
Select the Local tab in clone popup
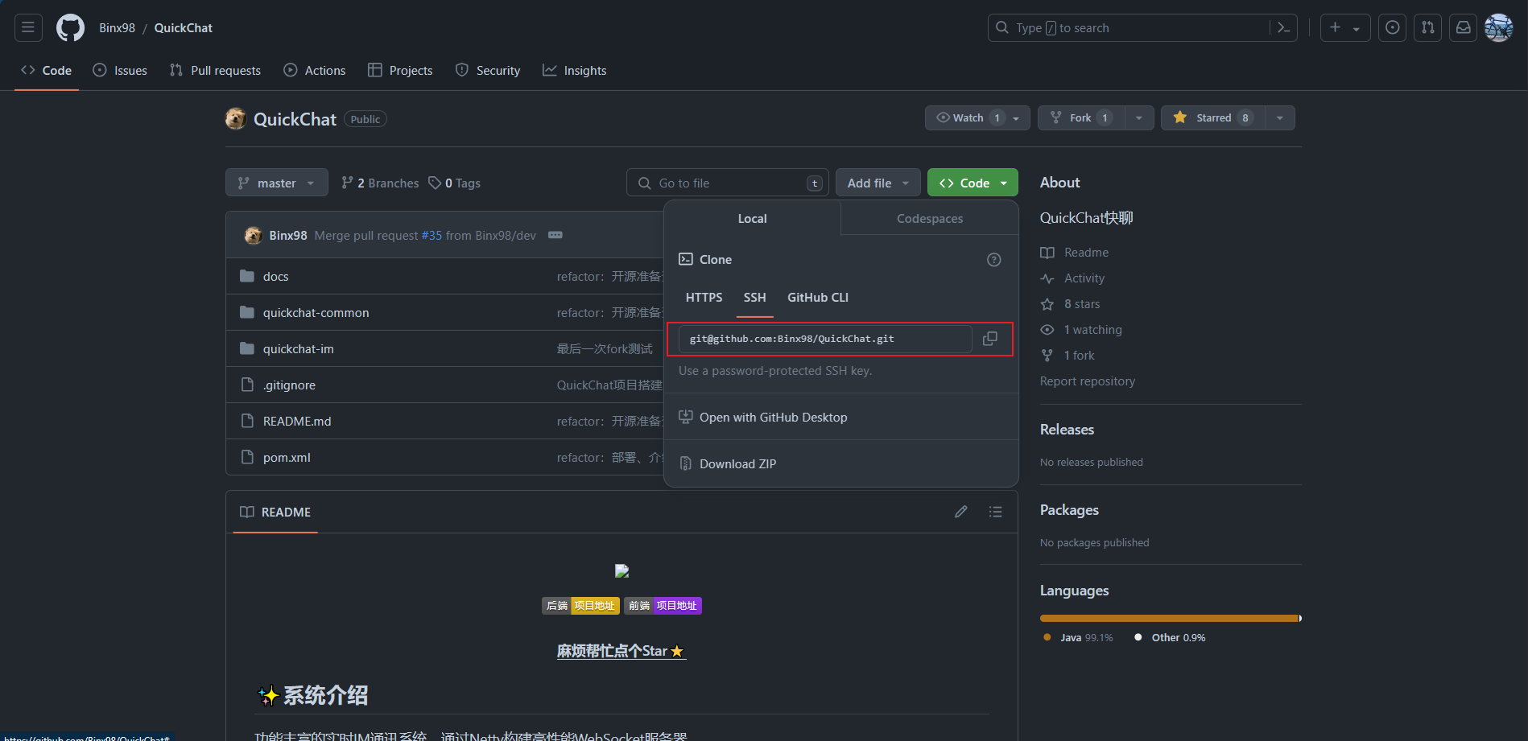point(752,218)
